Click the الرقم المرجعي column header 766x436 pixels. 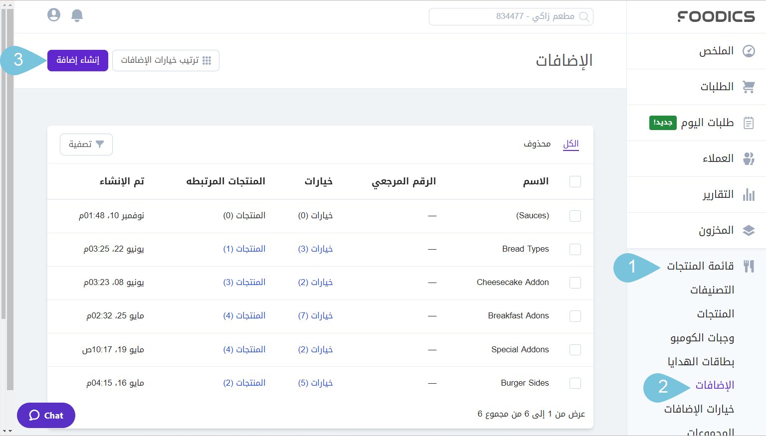pyautogui.click(x=404, y=181)
